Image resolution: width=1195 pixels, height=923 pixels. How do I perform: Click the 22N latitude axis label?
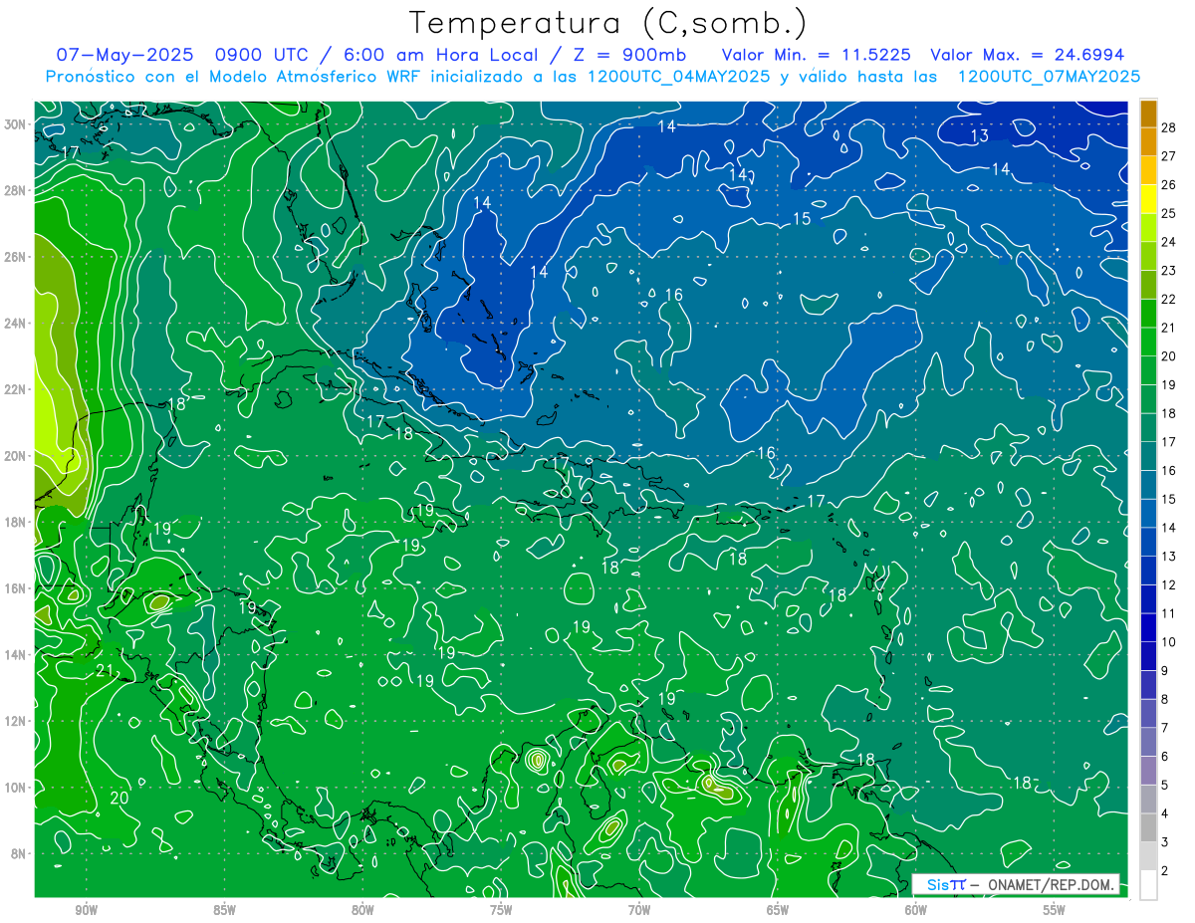[x=16, y=389]
